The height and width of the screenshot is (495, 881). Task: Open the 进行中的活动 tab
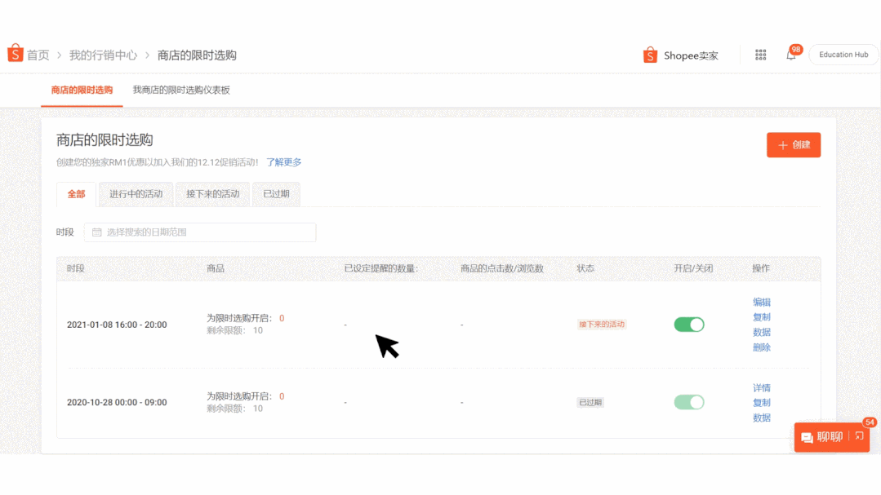[136, 194]
